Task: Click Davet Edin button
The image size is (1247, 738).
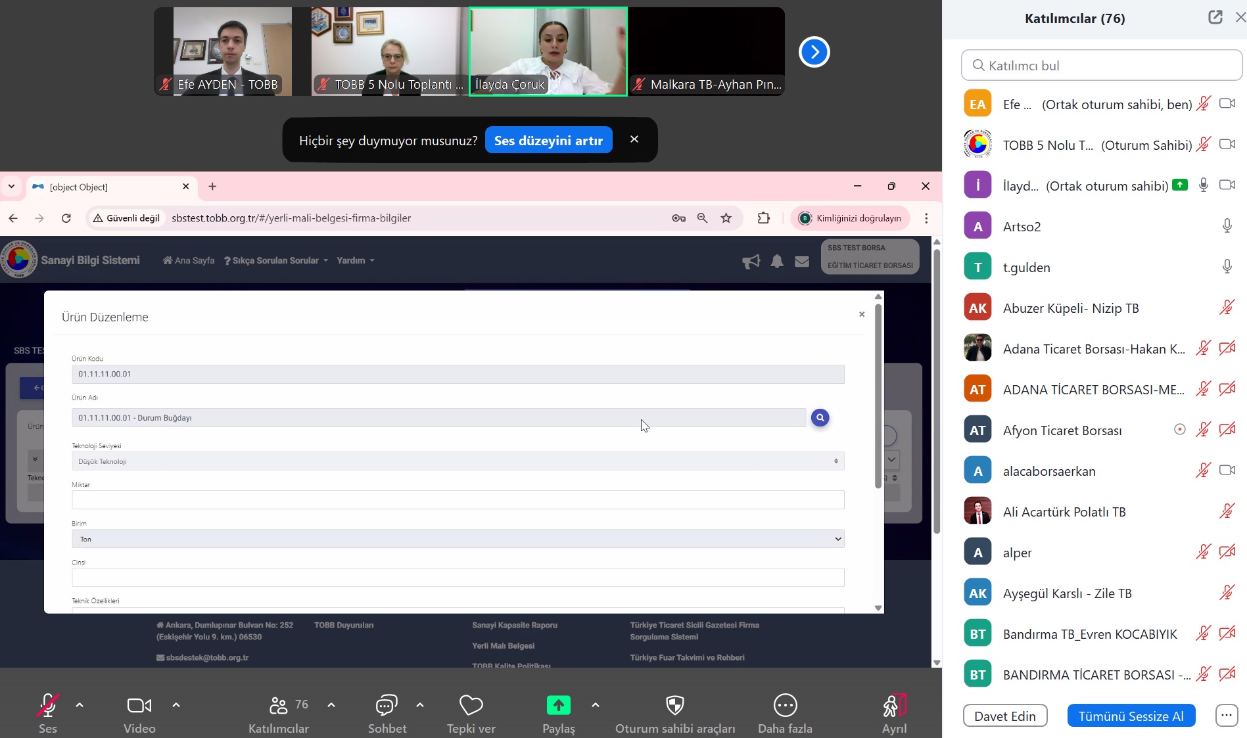Action: pos(1004,716)
